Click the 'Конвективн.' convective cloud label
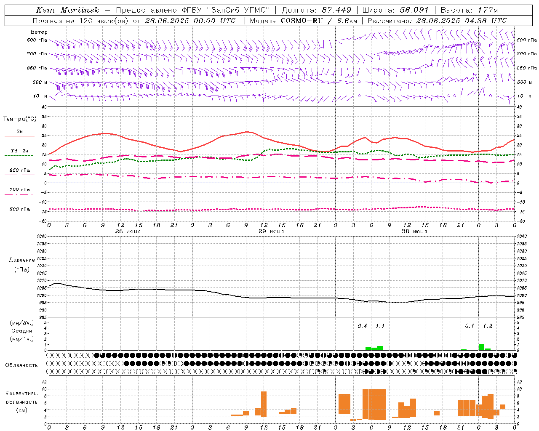This screenshot has height=431, width=539. pyautogui.click(x=22, y=394)
